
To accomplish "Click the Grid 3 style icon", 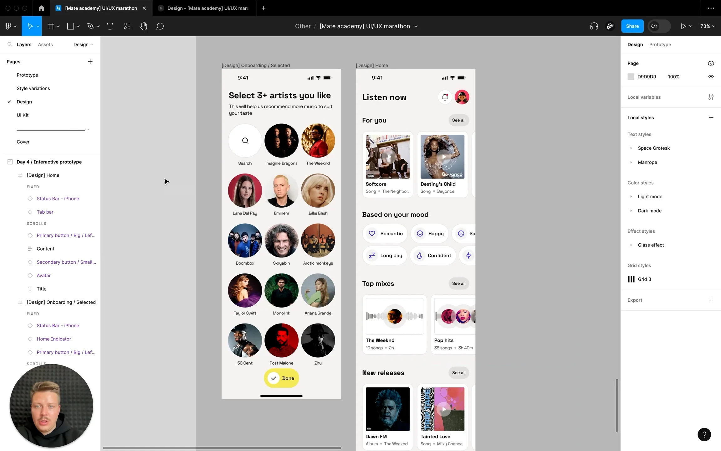I will pyautogui.click(x=631, y=279).
